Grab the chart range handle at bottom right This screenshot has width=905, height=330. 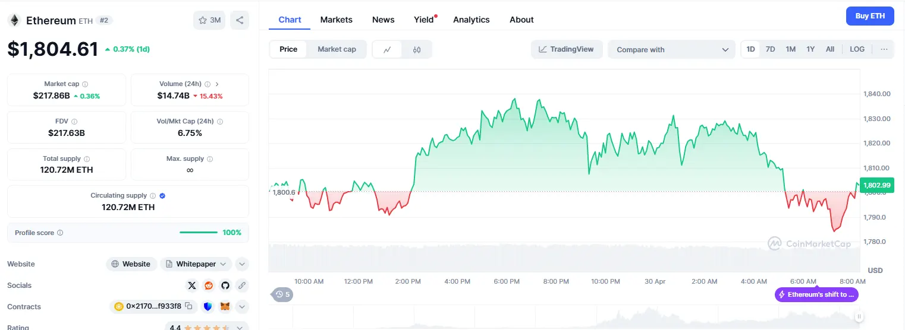point(859,316)
